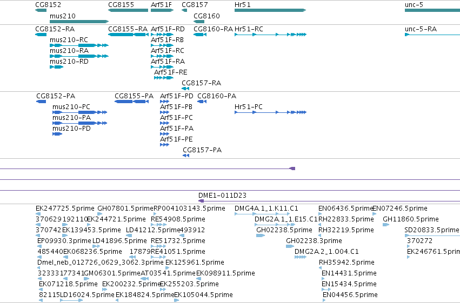The image size is (460, 303).
Task: Select the Hr51-RC transcript
Action: coord(270,35)
